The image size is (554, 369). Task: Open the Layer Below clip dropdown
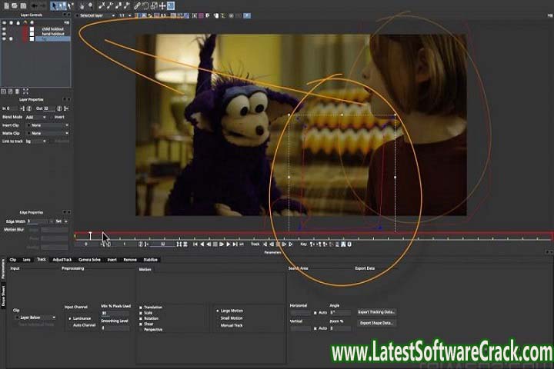tap(35, 317)
